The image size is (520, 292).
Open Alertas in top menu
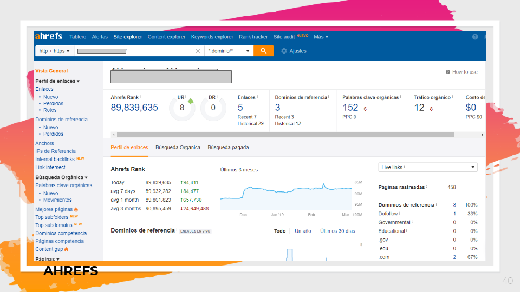100,37
